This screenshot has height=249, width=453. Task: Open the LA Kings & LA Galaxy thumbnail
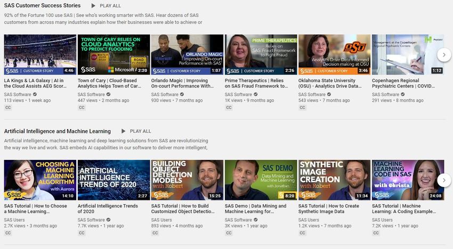tap(40, 55)
